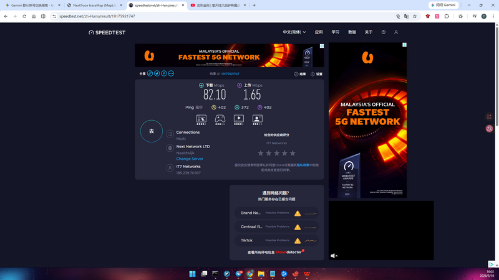Click the Connections Multi icon
499x280 pixels.
coord(170,134)
